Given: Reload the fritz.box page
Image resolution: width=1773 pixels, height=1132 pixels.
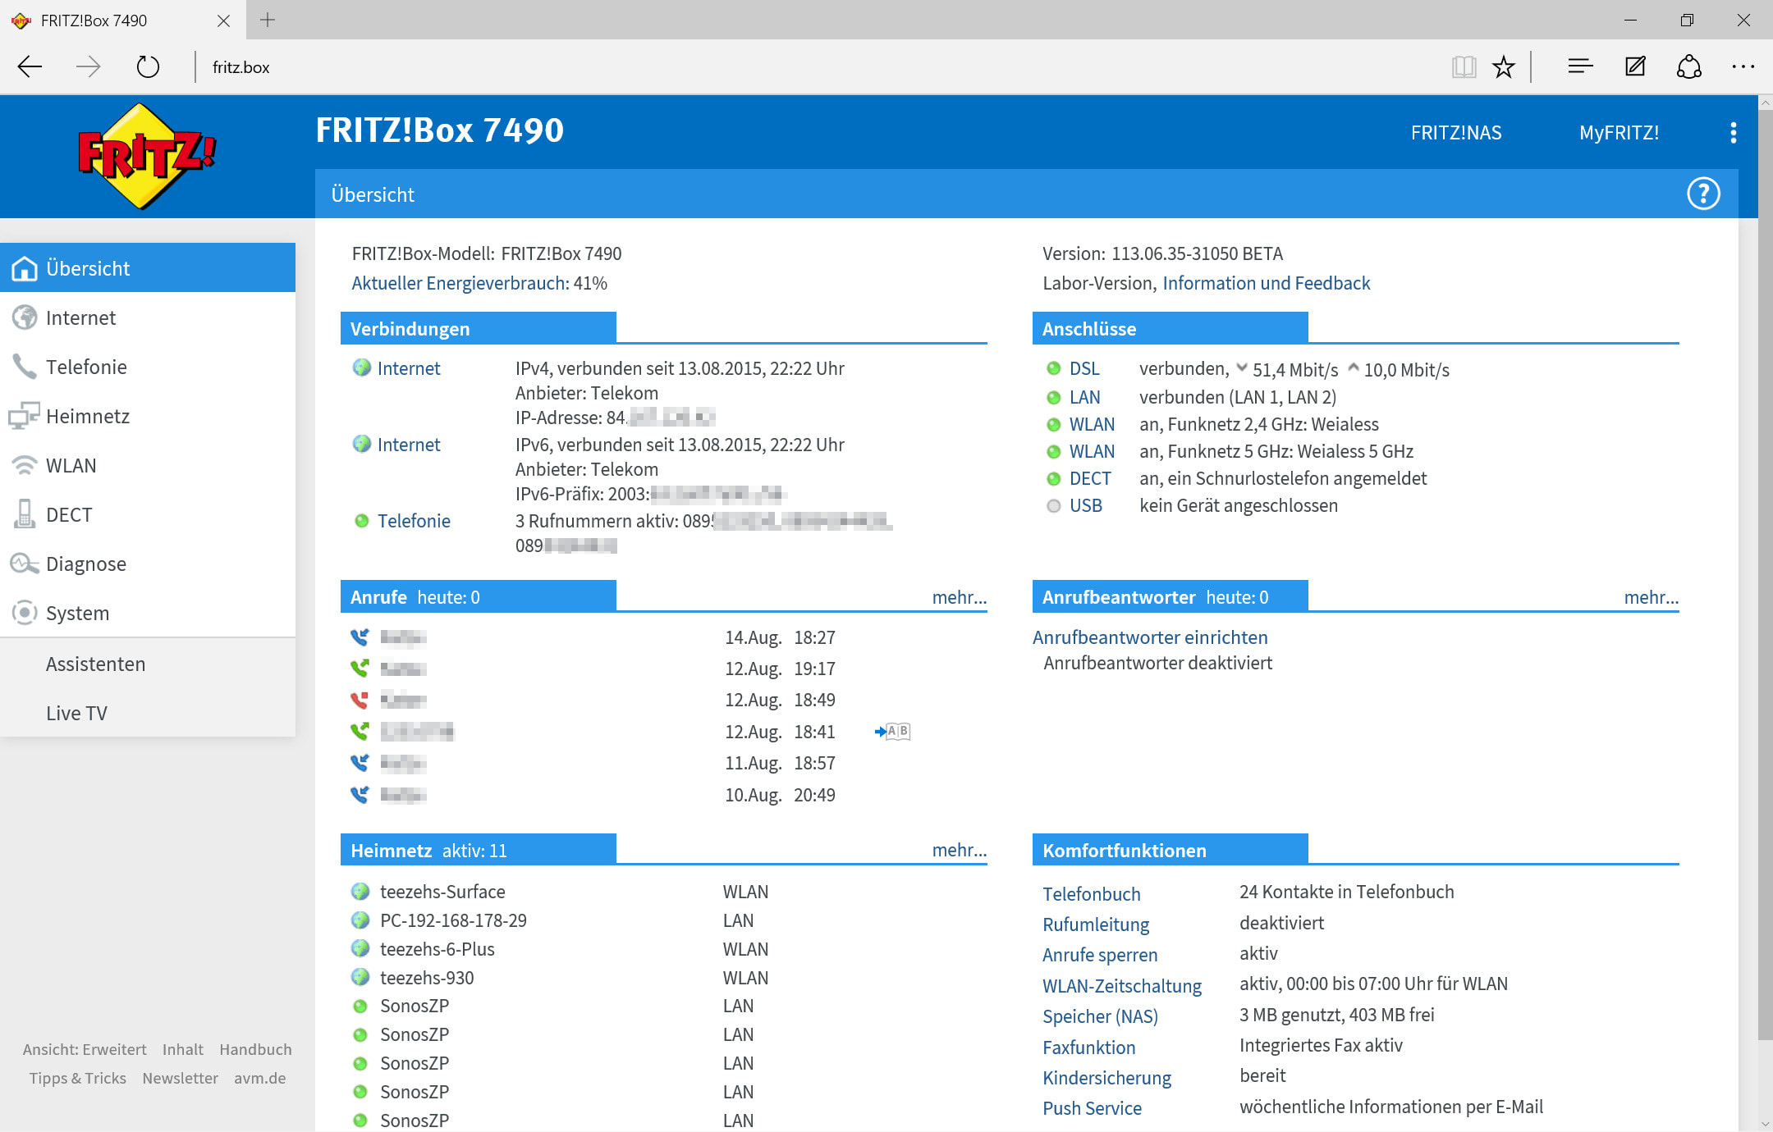Looking at the screenshot, I should (148, 66).
